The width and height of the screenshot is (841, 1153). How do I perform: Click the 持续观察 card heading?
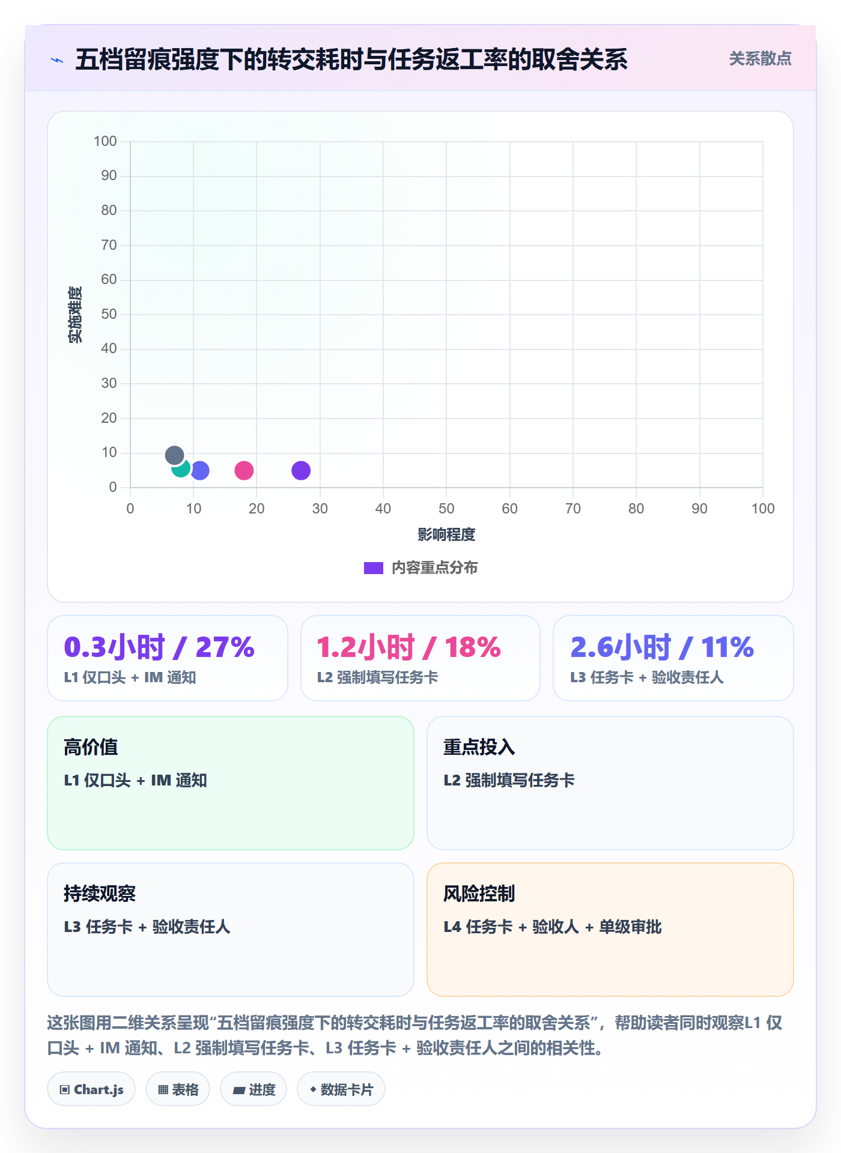pyautogui.click(x=100, y=894)
